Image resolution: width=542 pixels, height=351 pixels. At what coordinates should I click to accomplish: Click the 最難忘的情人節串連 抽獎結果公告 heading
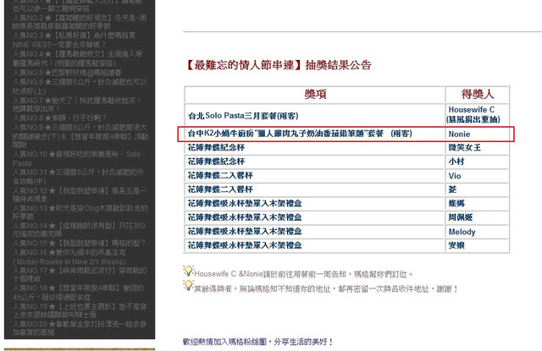(279, 65)
